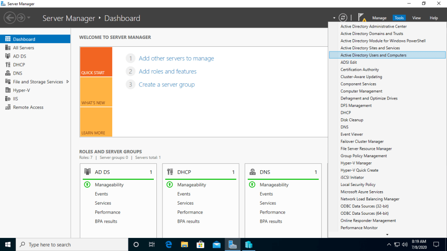Click the AD DS manageability status icon
The image size is (447, 251).
[87, 185]
